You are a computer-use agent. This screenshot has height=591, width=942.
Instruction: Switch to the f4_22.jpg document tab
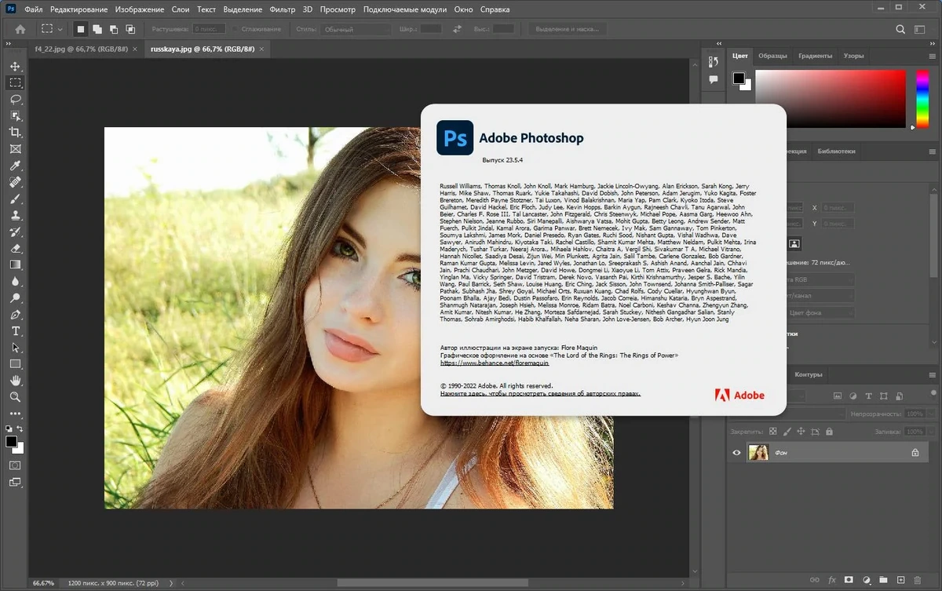click(80, 49)
